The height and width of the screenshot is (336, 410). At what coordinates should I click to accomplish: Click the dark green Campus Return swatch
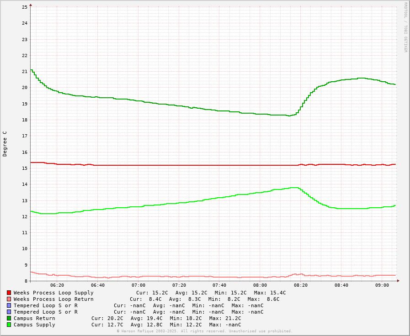coord(9,318)
